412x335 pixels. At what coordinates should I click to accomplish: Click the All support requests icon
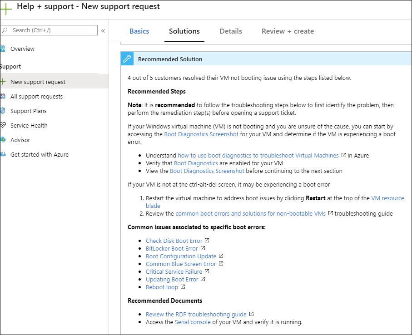[x=5, y=96]
